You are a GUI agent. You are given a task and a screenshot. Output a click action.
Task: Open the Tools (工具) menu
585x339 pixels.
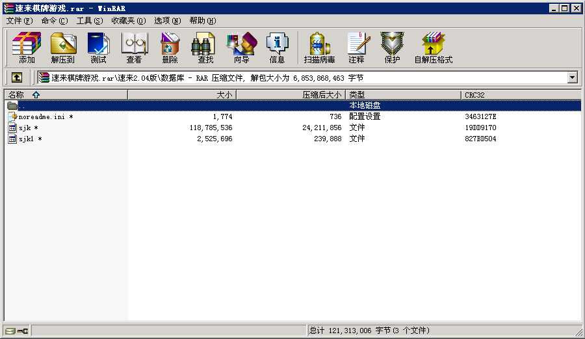click(90, 21)
